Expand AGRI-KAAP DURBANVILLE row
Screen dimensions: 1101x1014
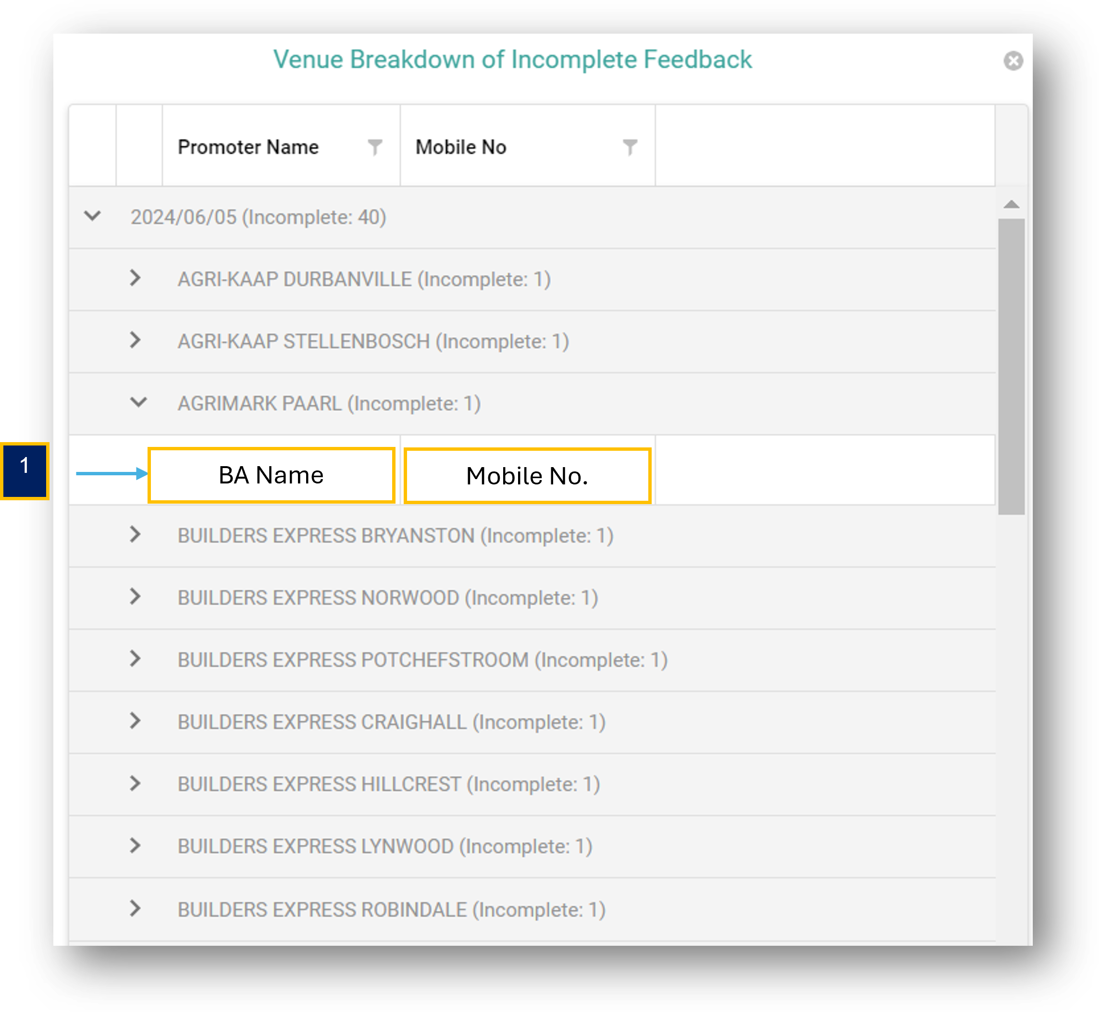(135, 278)
